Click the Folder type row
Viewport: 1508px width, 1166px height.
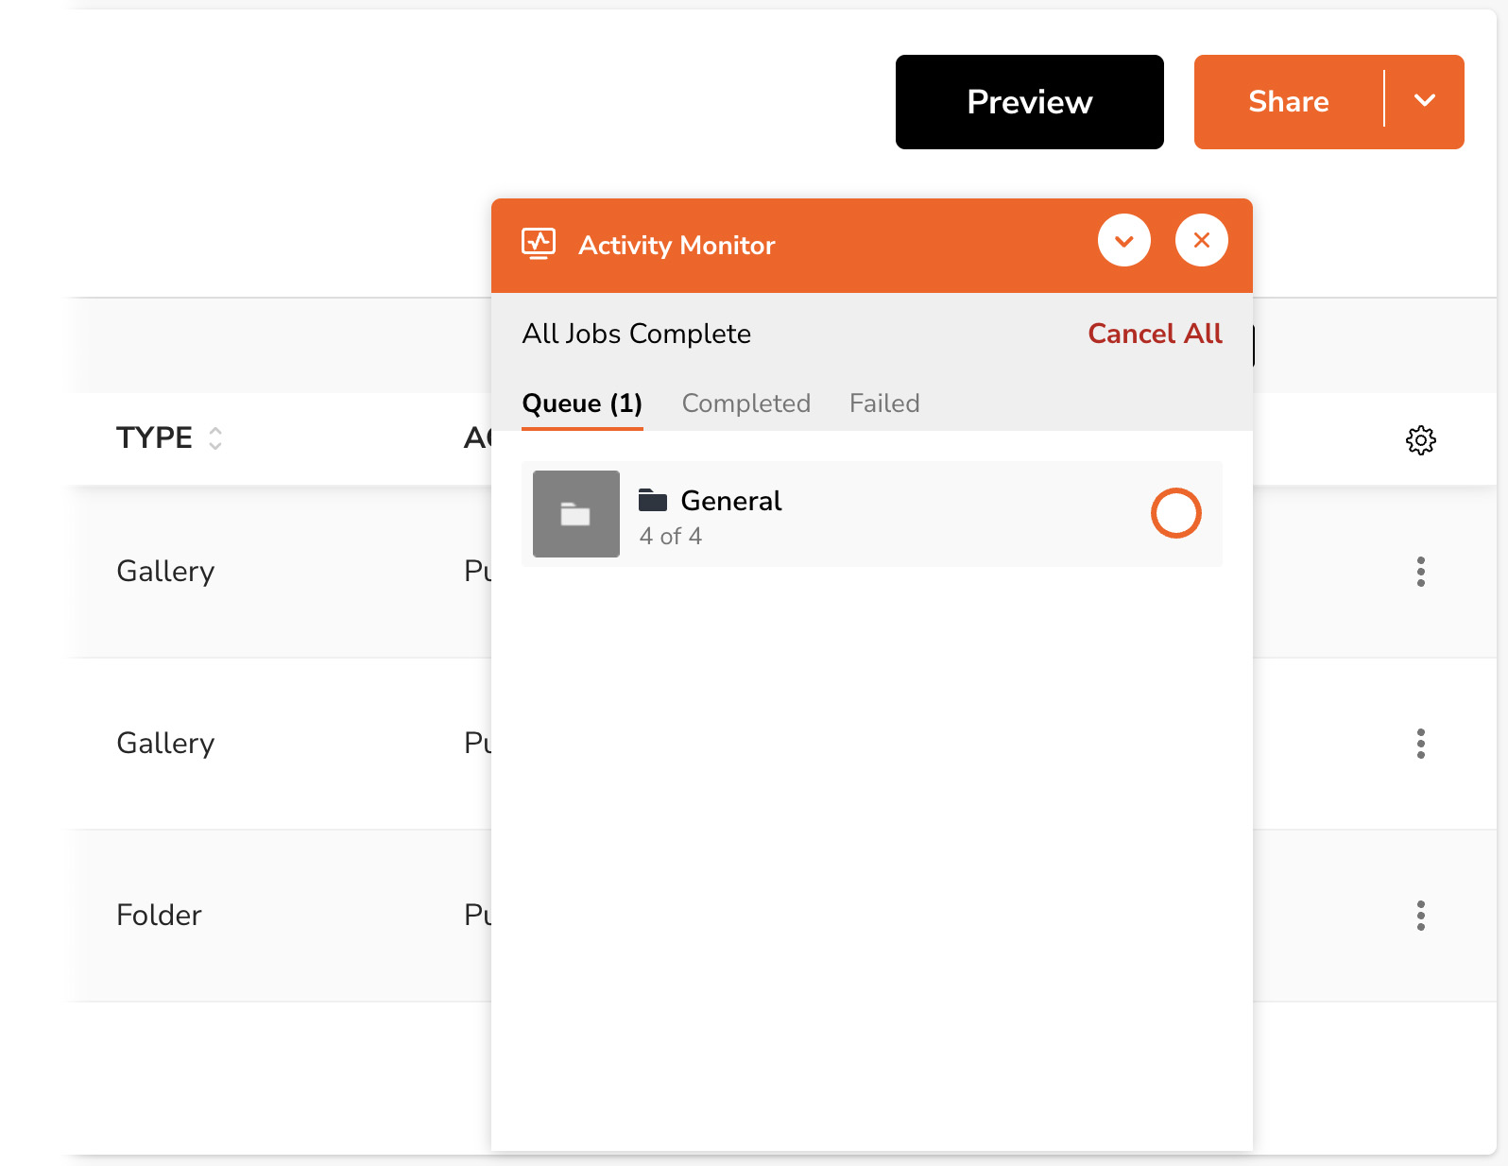[x=160, y=915]
